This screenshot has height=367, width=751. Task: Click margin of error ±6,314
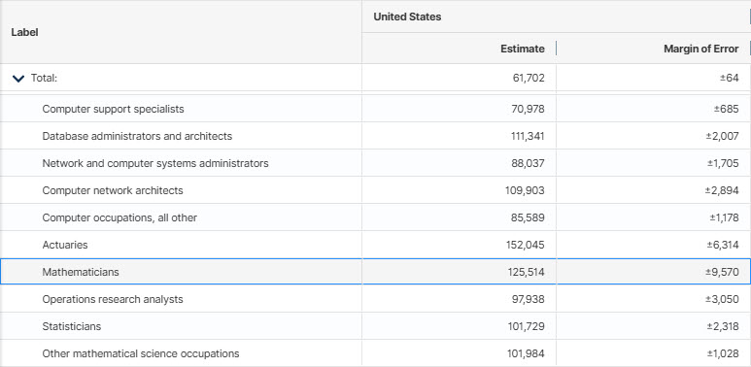coord(723,245)
